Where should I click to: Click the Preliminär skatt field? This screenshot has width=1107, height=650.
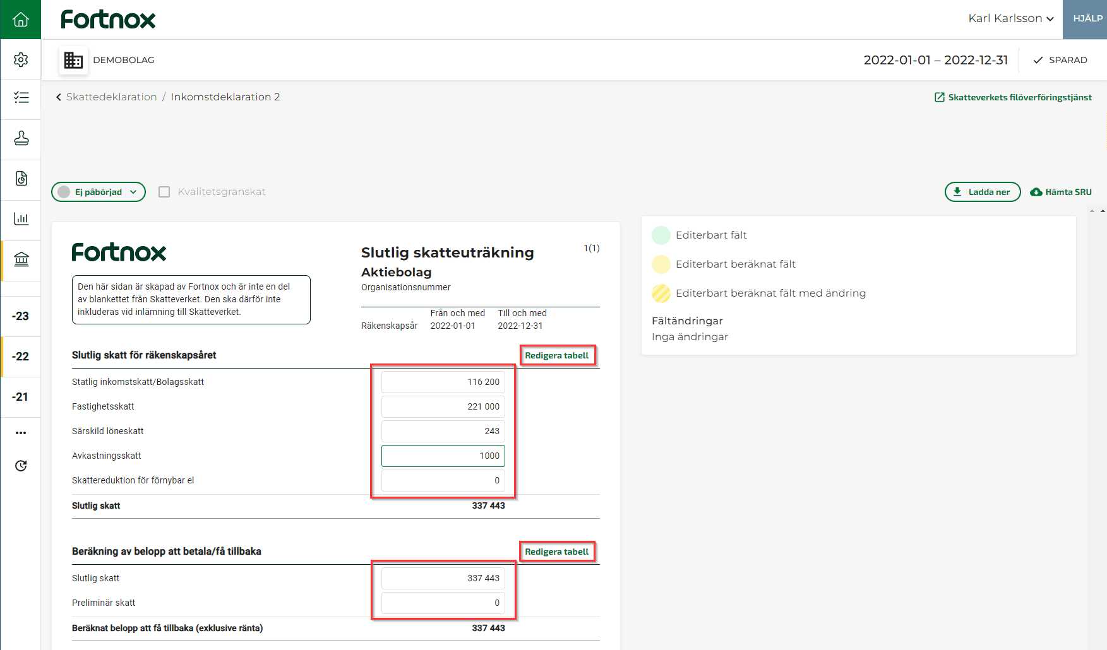(x=443, y=603)
